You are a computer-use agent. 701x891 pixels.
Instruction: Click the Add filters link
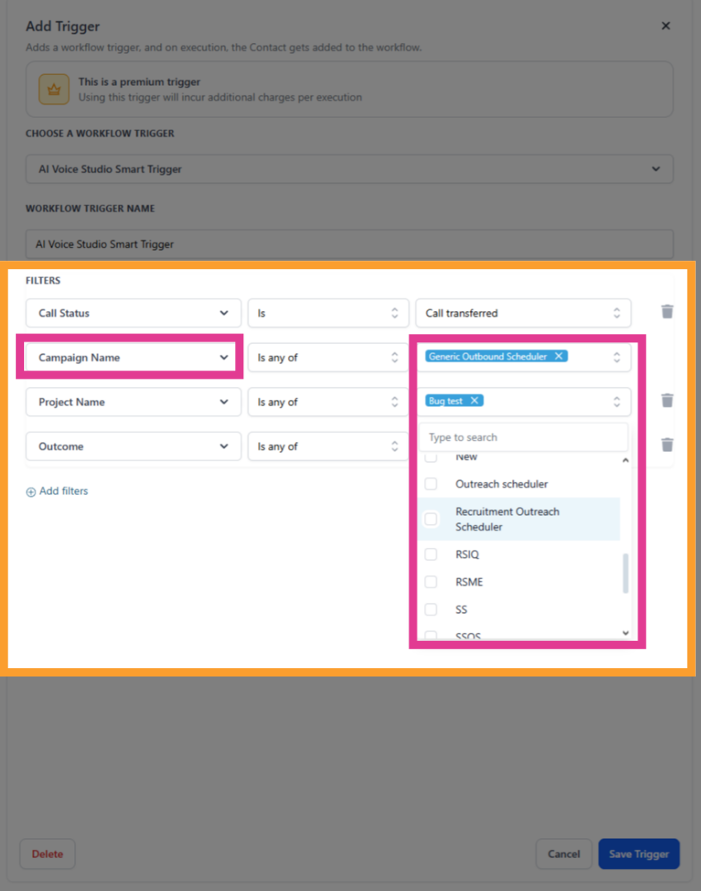(x=57, y=491)
